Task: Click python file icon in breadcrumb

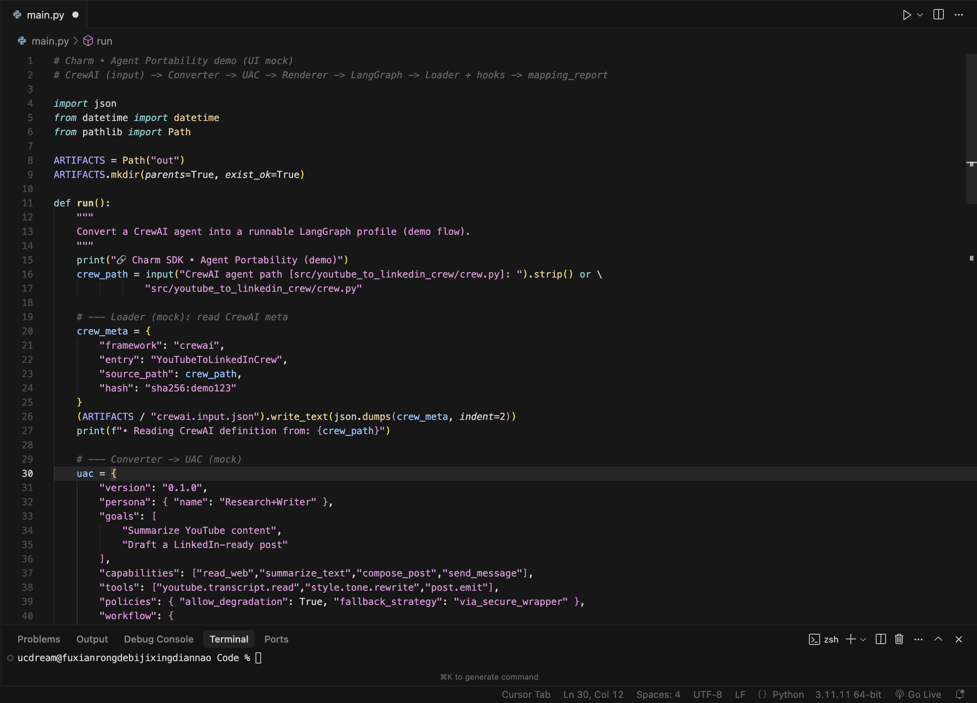Action: (x=22, y=41)
